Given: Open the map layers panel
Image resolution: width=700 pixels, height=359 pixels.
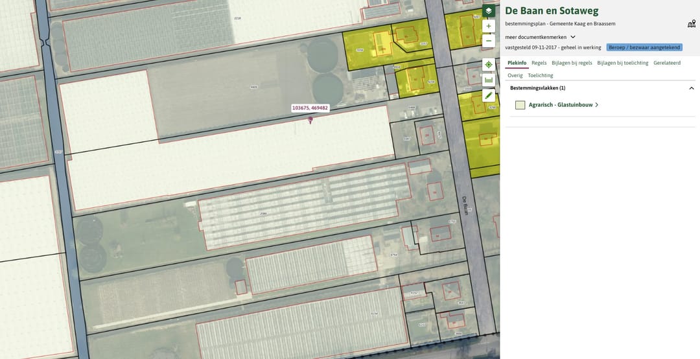Looking at the screenshot, I should (x=488, y=11).
